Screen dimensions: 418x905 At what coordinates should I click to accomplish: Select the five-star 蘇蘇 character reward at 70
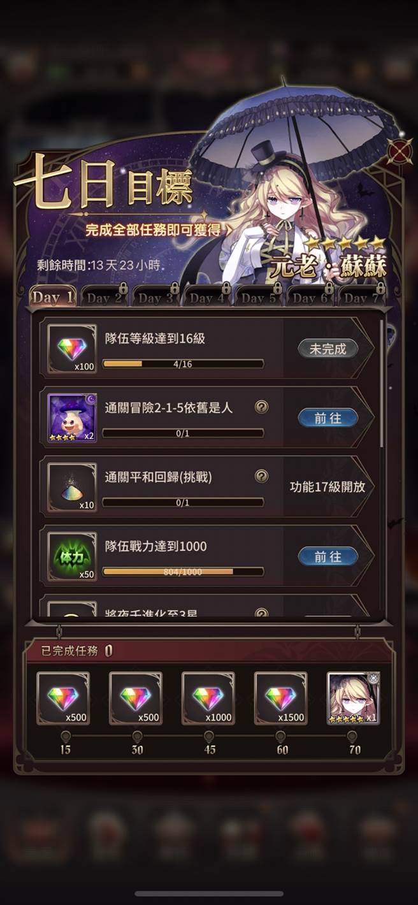354,699
